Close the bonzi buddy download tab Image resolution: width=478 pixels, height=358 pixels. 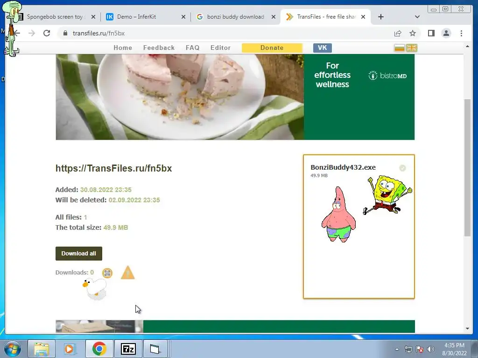(274, 17)
